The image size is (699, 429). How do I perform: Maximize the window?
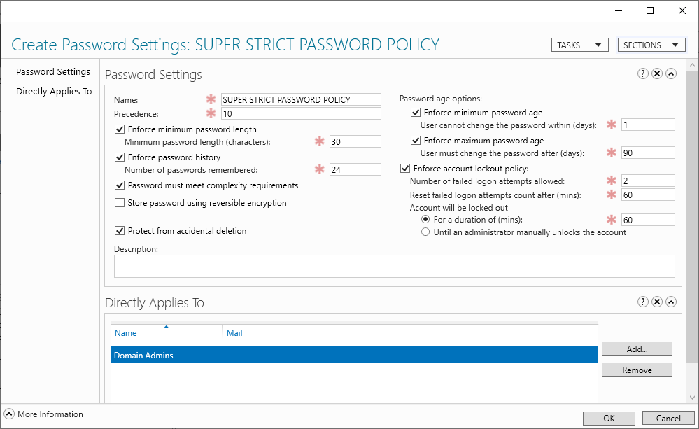point(650,10)
